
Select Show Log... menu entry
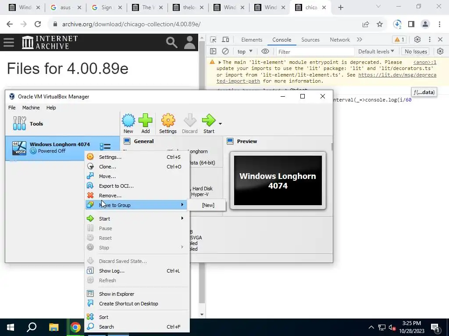tap(137, 271)
